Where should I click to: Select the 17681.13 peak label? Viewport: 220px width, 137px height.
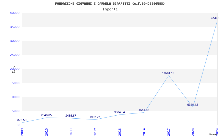(168, 73)
